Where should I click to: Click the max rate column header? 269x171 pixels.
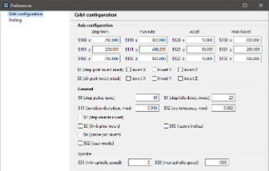point(148,32)
